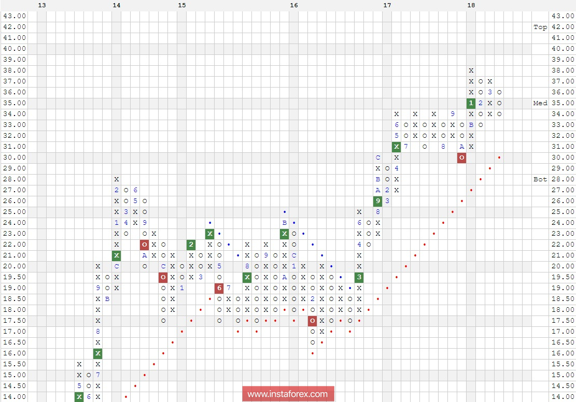This screenshot has height=402, width=576.
Task: Click the red highlighted 6 cell at 19.00
Action: [219, 288]
